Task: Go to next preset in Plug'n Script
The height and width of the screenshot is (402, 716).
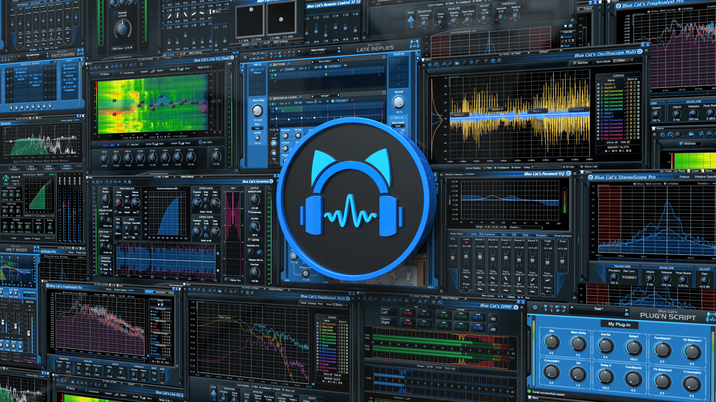Action: click(626, 310)
